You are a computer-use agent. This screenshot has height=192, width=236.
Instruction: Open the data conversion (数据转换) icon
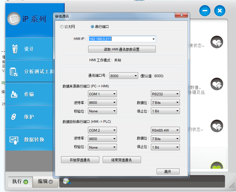point(14,140)
